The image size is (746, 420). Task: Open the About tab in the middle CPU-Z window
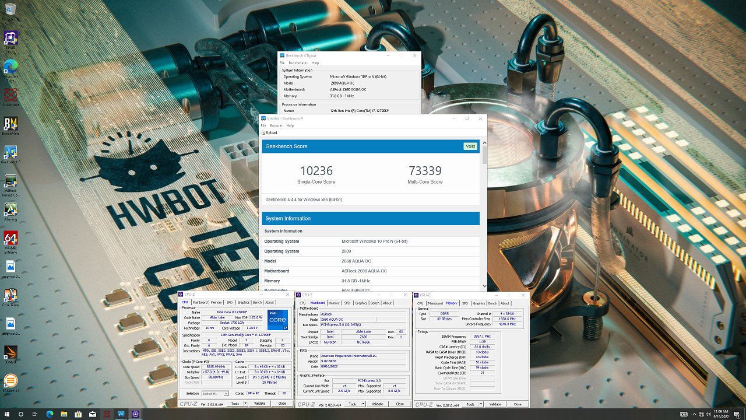point(388,303)
